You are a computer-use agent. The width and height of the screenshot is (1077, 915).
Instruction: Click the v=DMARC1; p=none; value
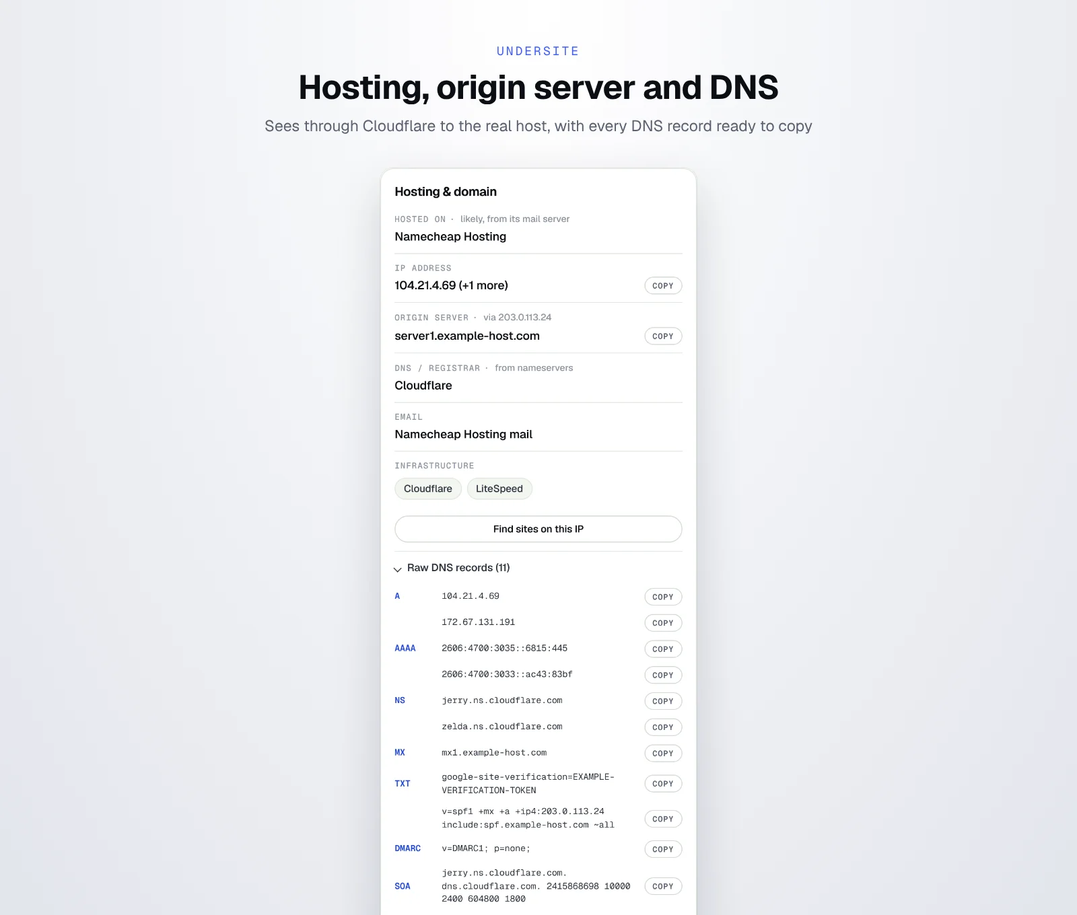pyautogui.click(x=486, y=848)
